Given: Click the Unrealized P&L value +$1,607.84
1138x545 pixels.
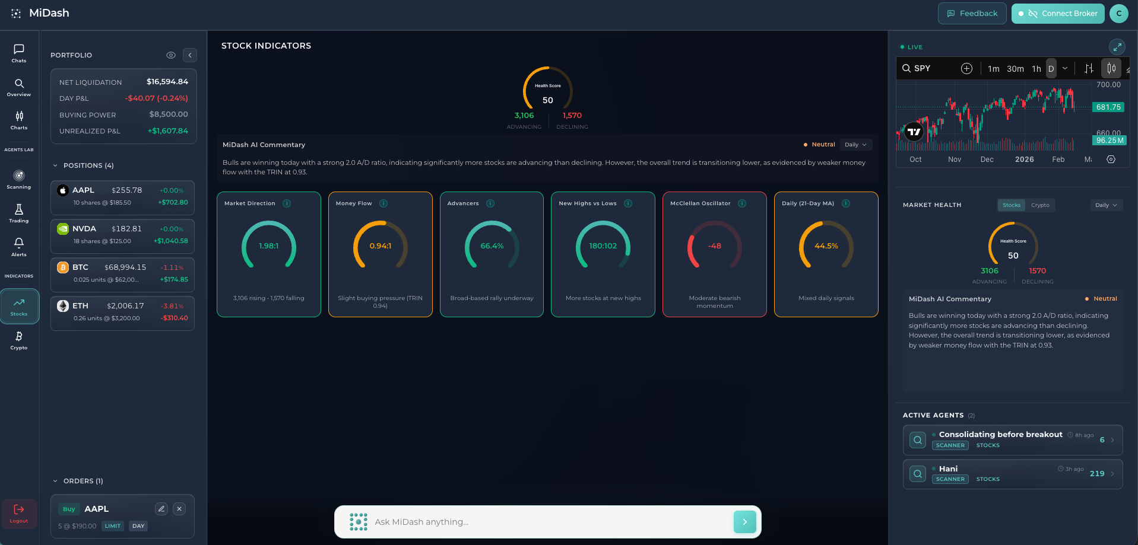Looking at the screenshot, I should click(x=168, y=131).
